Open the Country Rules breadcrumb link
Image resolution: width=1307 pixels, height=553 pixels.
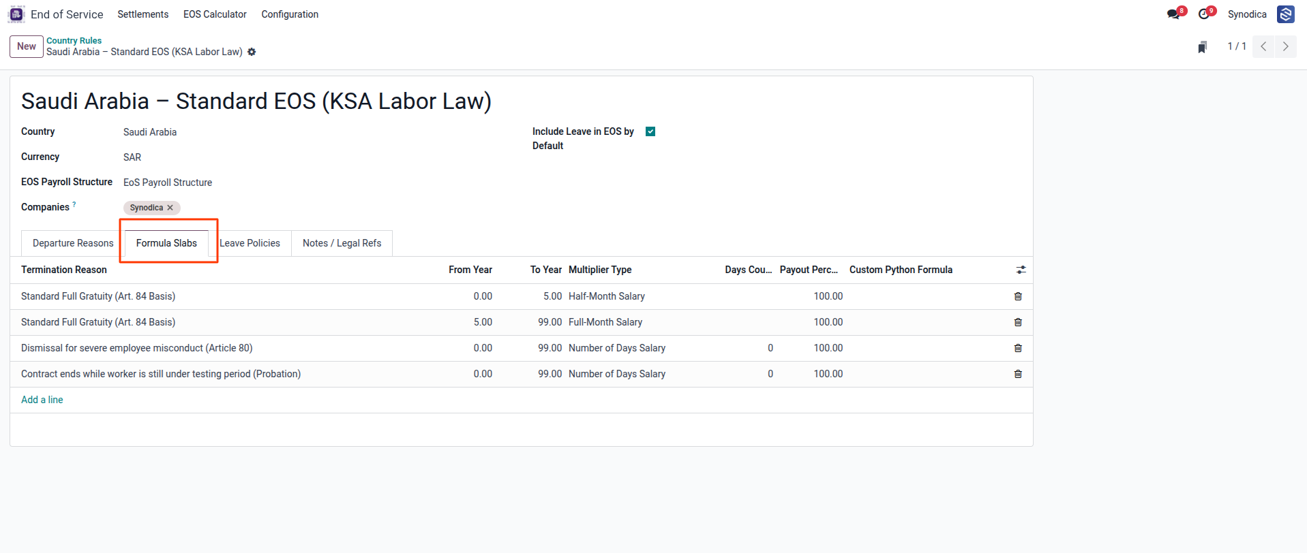[x=74, y=41]
